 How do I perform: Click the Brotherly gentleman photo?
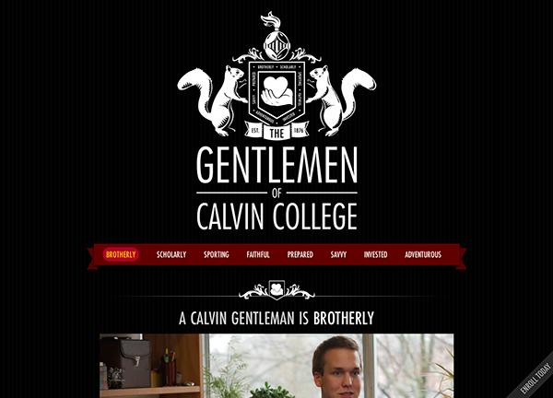[x=276, y=366]
